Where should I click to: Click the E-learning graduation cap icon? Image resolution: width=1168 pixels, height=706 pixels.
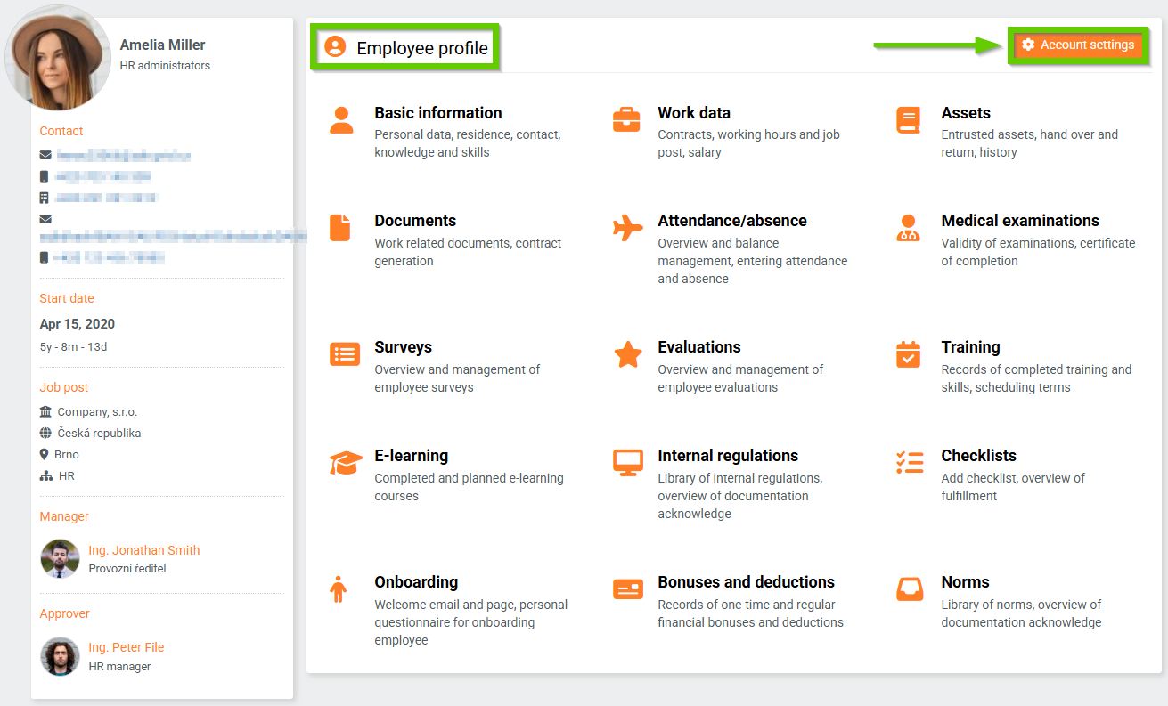coord(346,463)
